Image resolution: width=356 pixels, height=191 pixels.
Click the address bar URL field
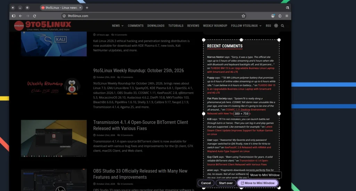point(154,16)
